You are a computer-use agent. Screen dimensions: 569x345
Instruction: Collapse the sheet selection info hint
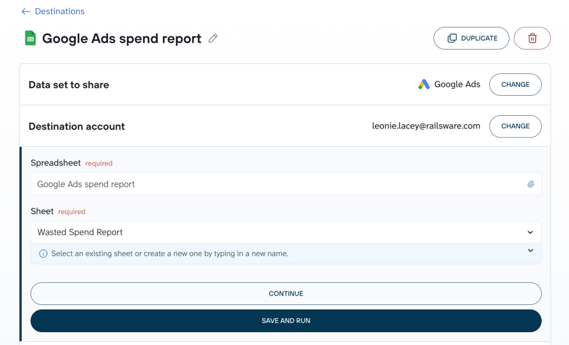pos(531,250)
